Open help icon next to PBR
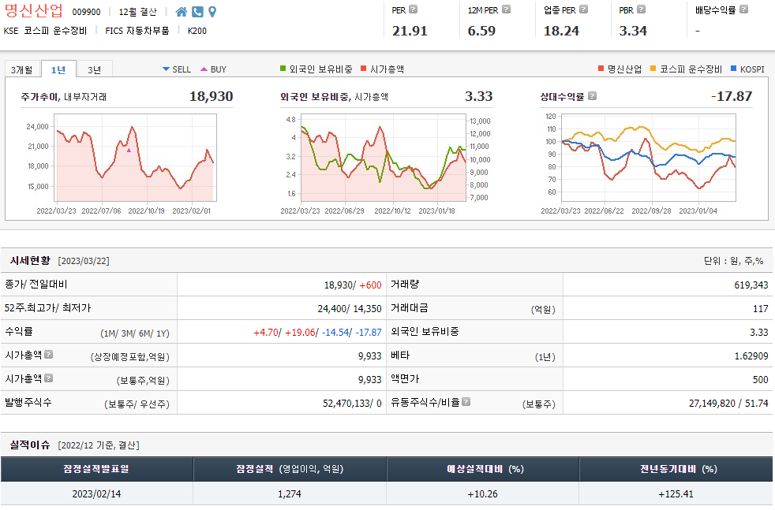 tap(641, 9)
